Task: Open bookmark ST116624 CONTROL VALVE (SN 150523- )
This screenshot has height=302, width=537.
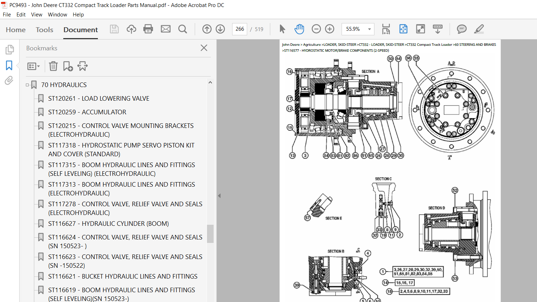Action: pos(125,242)
